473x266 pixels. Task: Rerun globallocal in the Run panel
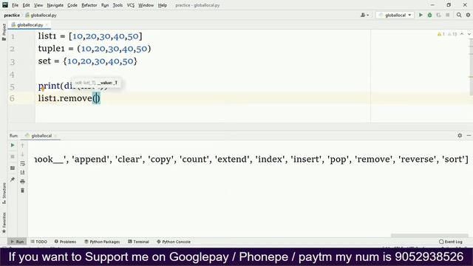click(13, 146)
